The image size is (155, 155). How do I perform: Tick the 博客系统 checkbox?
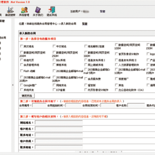tap(54, 65)
